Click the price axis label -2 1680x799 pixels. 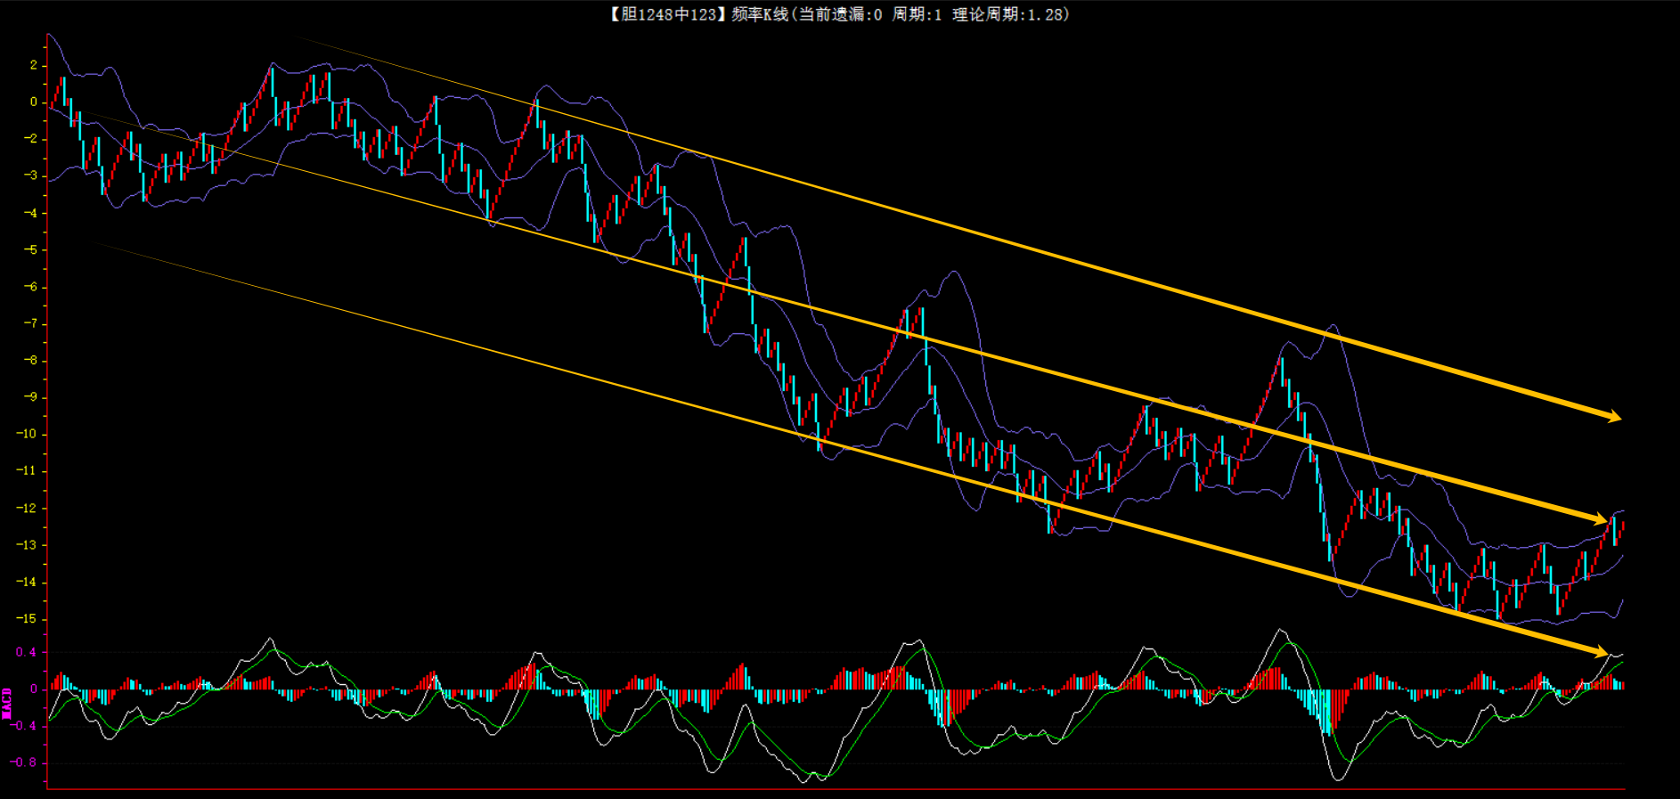click(30, 139)
